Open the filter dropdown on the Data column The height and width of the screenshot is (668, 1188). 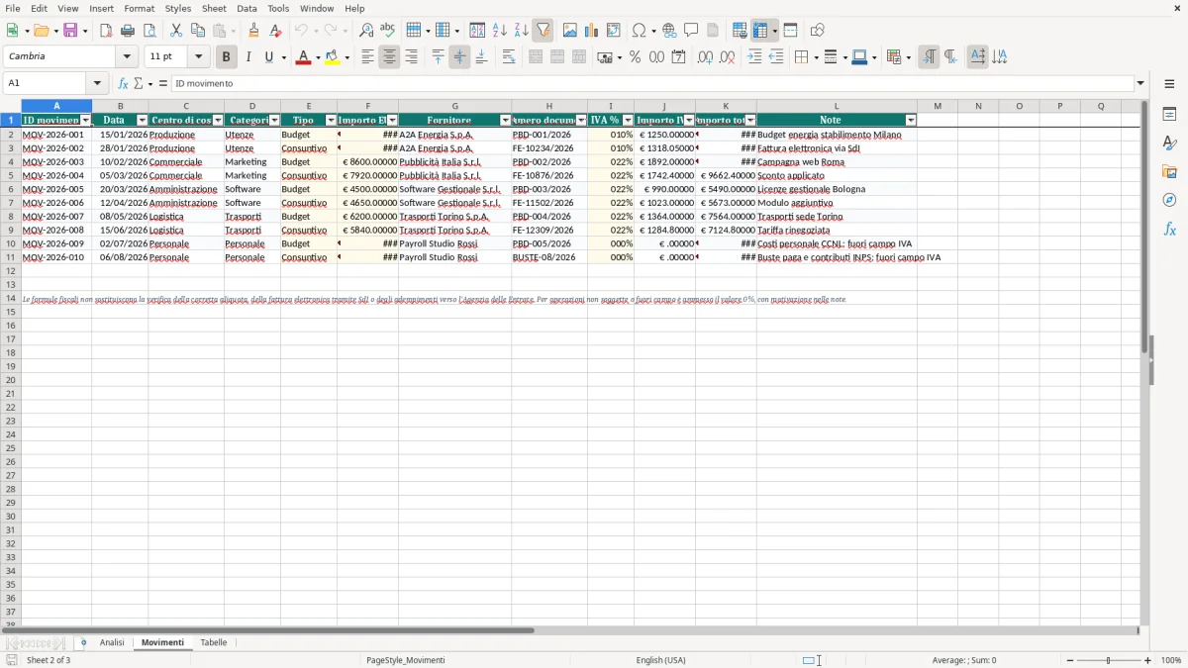click(142, 121)
